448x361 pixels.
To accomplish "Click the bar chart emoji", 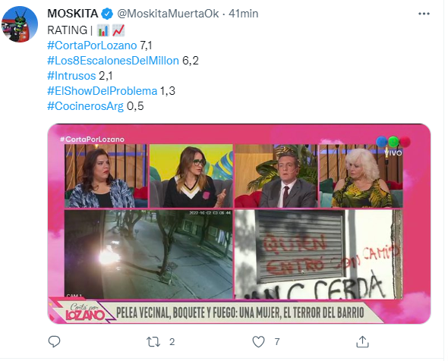I will [x=103, y=30].
